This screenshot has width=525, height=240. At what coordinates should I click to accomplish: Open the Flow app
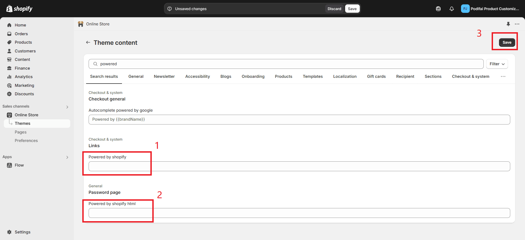coord(19,165)
